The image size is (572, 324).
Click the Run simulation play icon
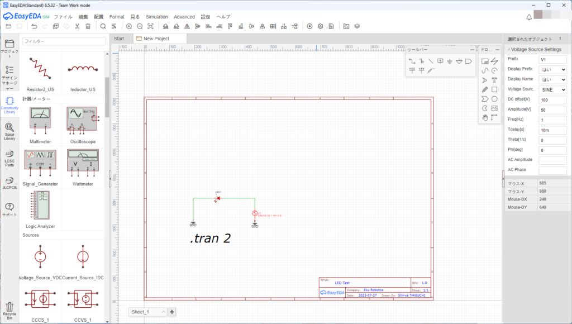pyautogui.click(x=309, y=26)
